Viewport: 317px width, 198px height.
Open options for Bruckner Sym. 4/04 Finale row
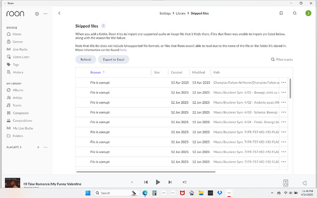click(x=283, y=122)
